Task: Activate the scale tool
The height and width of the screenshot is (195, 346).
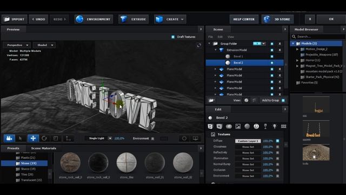Action: (x=56, y=139)
